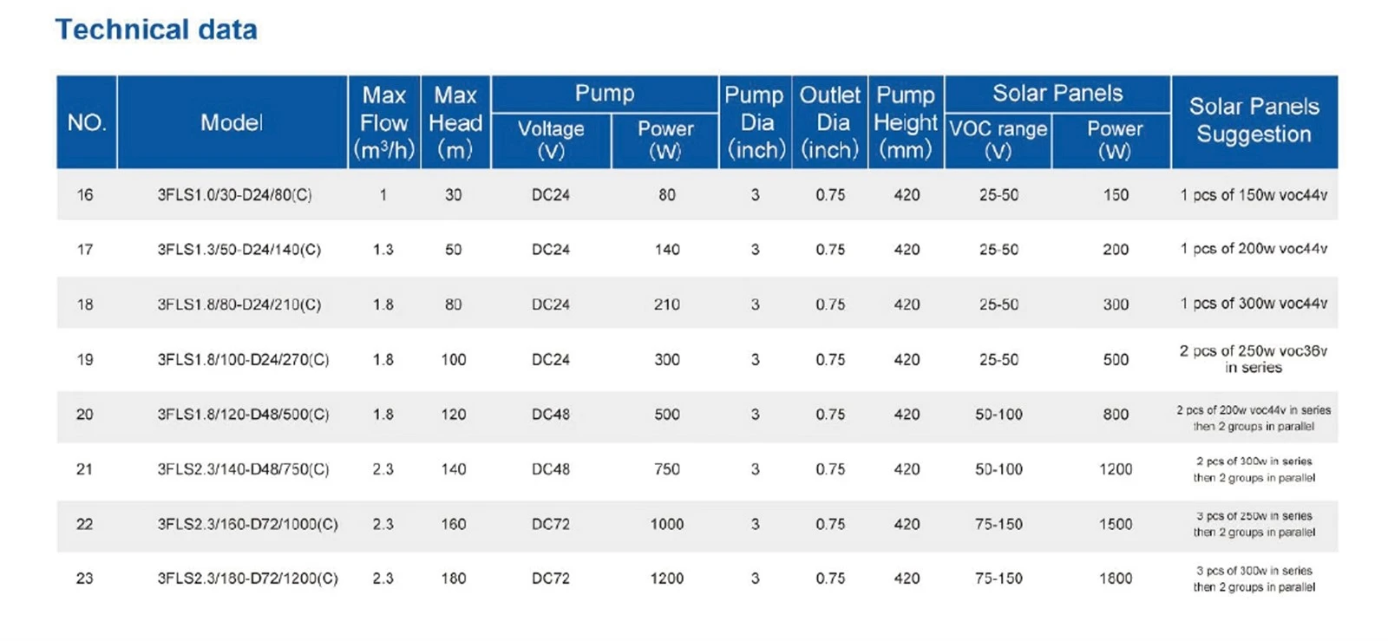
Task: Click model 3FLS1.8/100-D24/270(C) in row 19
Action: click(243, 359)
